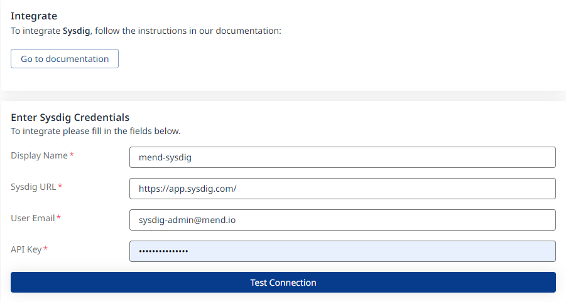This screenshot has height=302, width=566.
Task: Focus the Display Name input field
Action: [x=342, y=157]
